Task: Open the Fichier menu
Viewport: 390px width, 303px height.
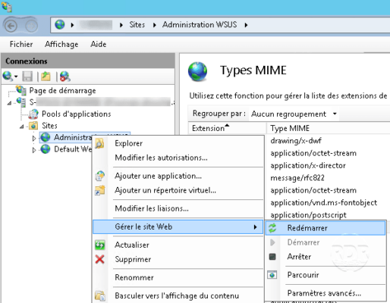Action: coord(21,44)
